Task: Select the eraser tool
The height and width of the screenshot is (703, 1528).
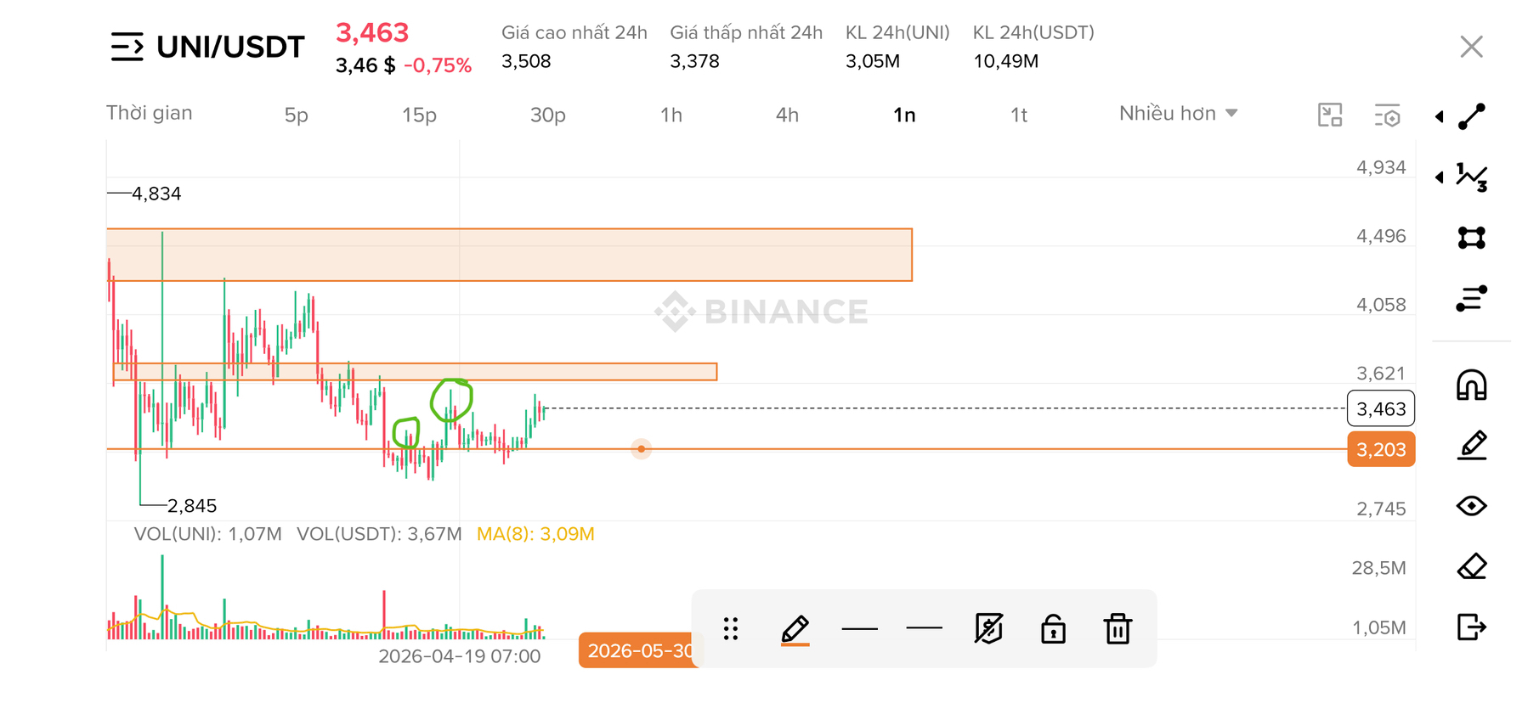Action: 1471,566
